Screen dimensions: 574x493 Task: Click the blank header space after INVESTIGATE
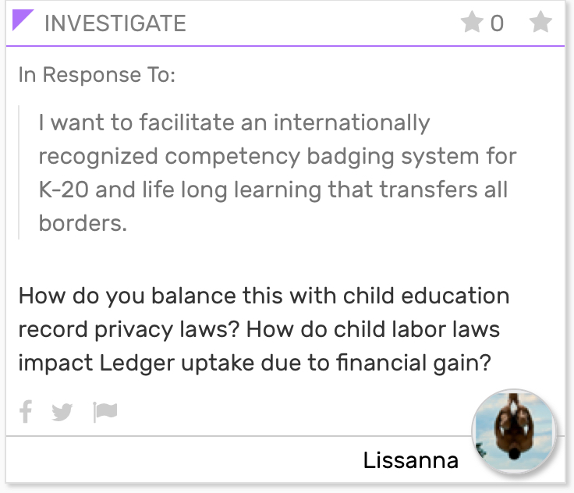[x=322, y=23]
